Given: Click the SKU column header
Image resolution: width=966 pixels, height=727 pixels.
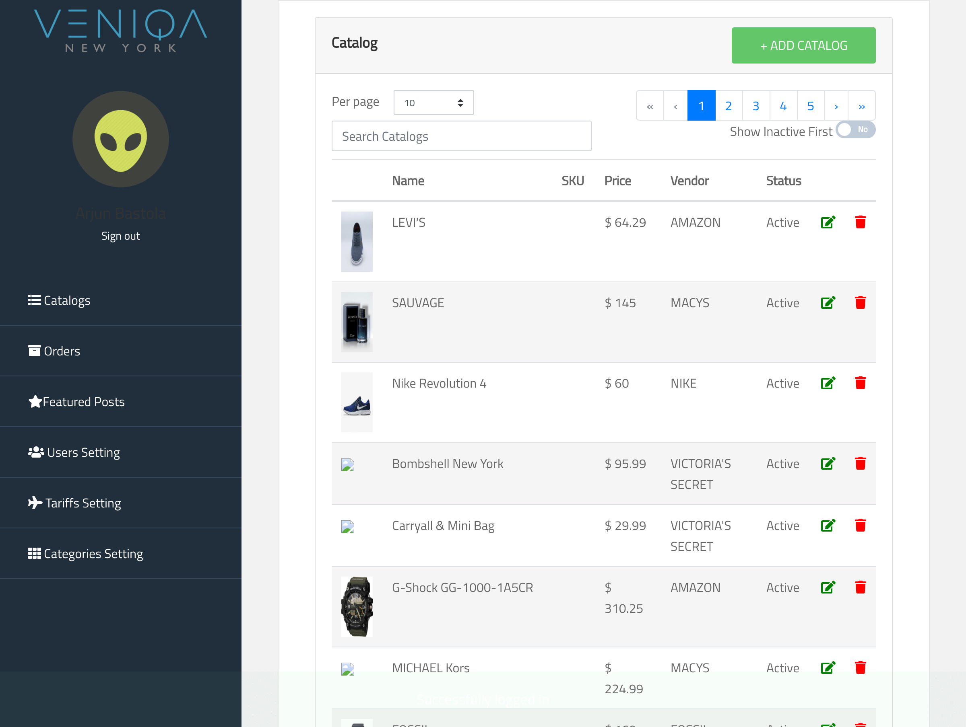Looking at the screenshot, I should coord(572,181).
